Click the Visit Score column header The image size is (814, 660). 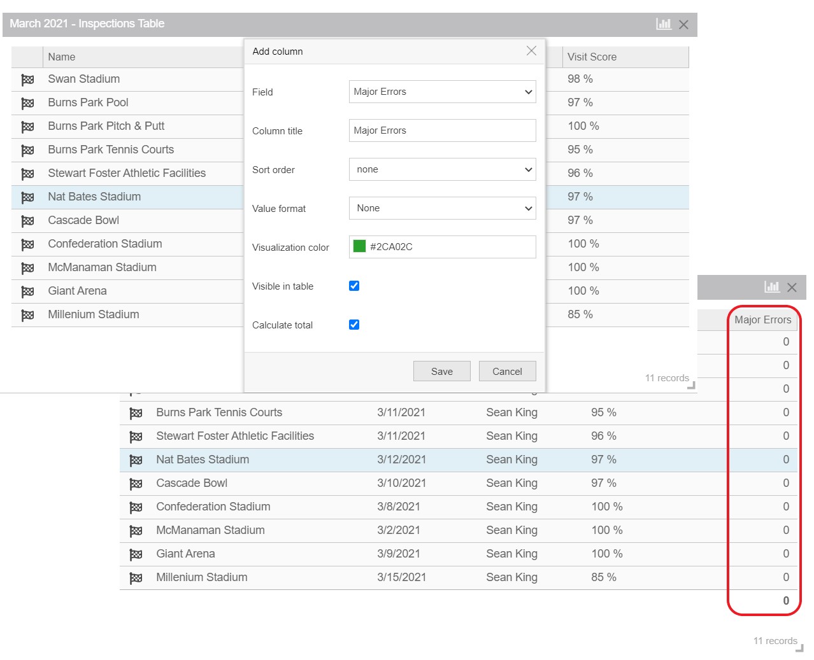click(592, 57)
